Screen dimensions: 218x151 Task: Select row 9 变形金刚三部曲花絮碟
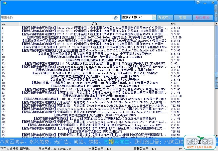click(x=108, y=54)
